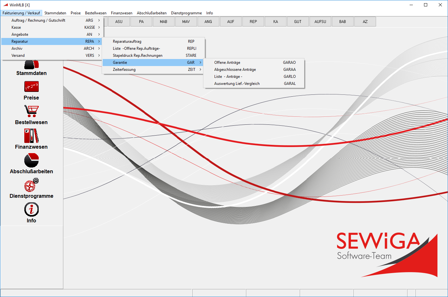Click the Preise sidebar label
This screenshot has width=448, height=297.
(31, 98)
